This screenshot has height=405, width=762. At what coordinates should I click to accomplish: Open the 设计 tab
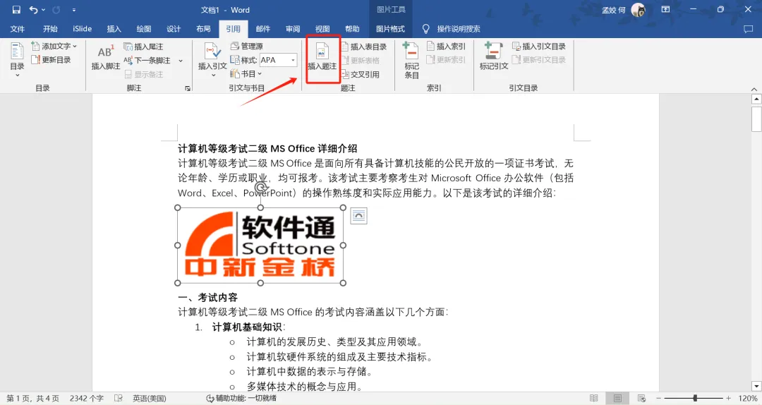(x=174, y=29)
